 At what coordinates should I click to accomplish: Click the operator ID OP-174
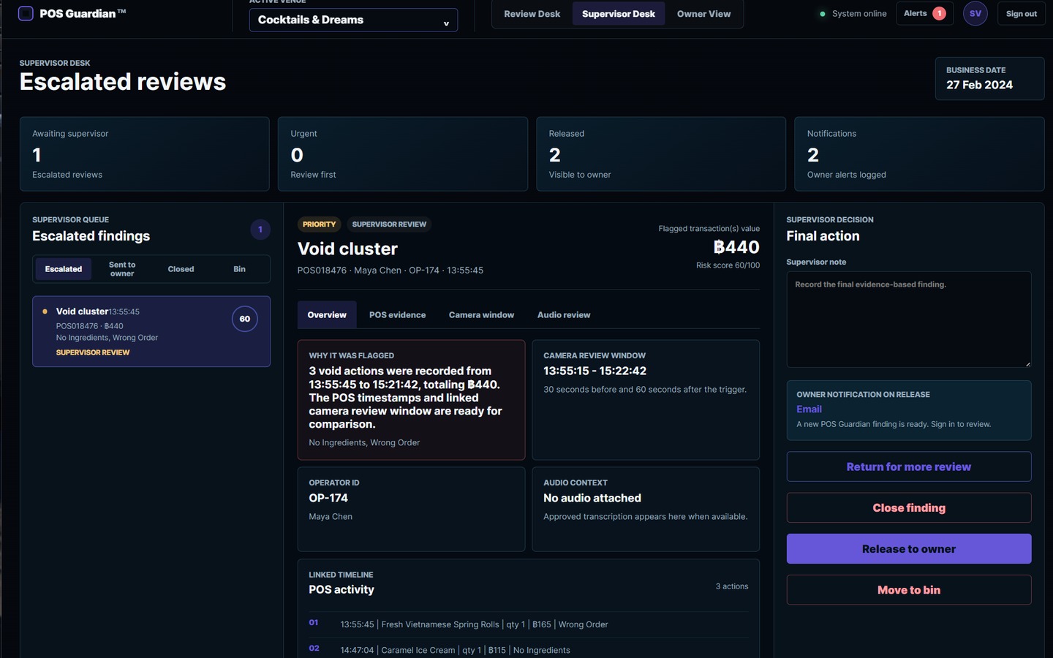(328, 498)
